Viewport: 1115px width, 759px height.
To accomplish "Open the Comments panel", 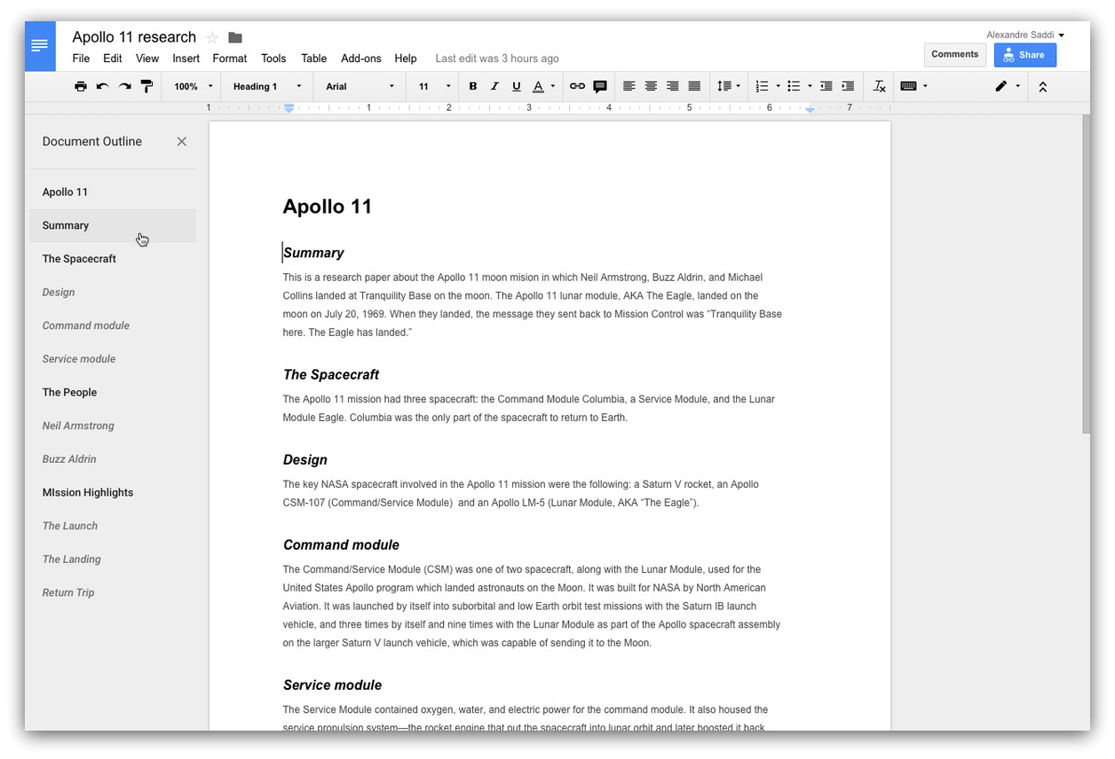I will [954, 54].
